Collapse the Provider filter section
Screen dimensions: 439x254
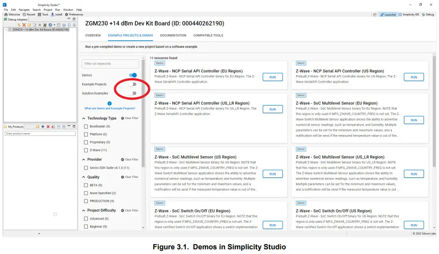point(84,160)
